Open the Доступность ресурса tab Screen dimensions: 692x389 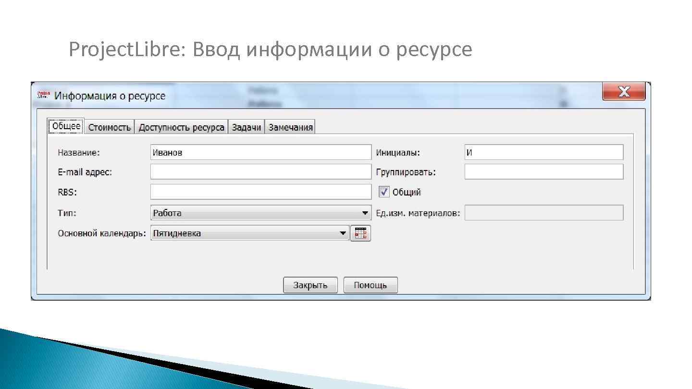click(x=182, y=127)
